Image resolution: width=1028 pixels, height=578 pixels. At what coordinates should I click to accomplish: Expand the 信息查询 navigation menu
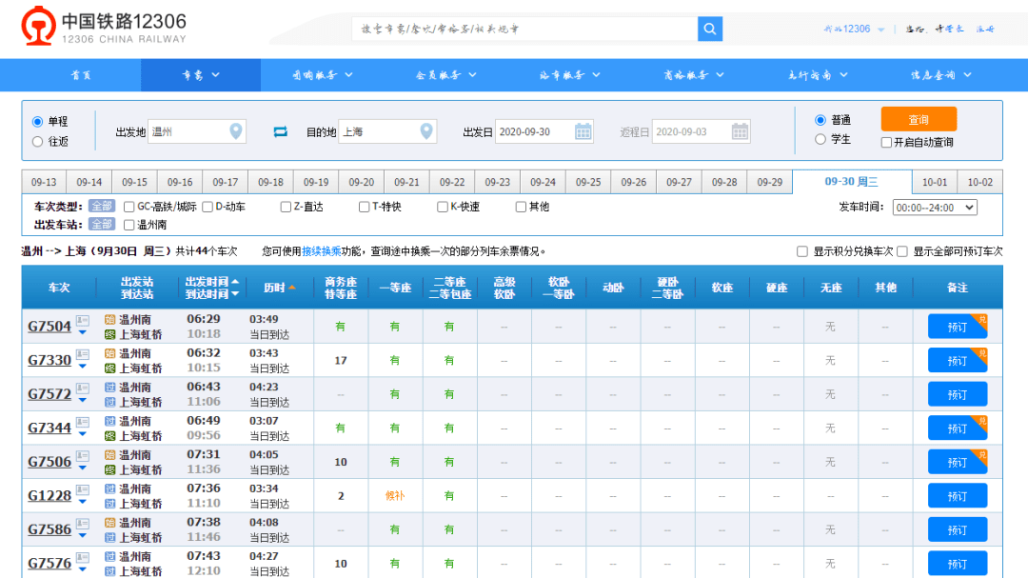940,75
